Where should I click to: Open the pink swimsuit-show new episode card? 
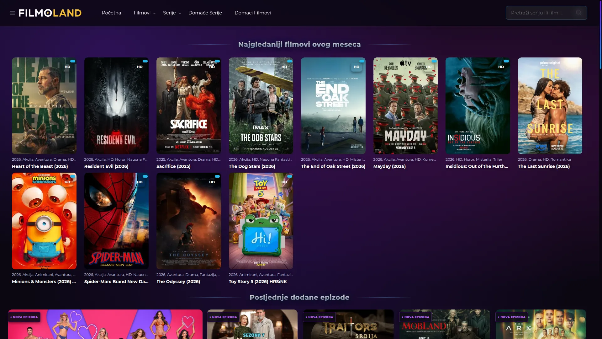(x=105, y=324)
